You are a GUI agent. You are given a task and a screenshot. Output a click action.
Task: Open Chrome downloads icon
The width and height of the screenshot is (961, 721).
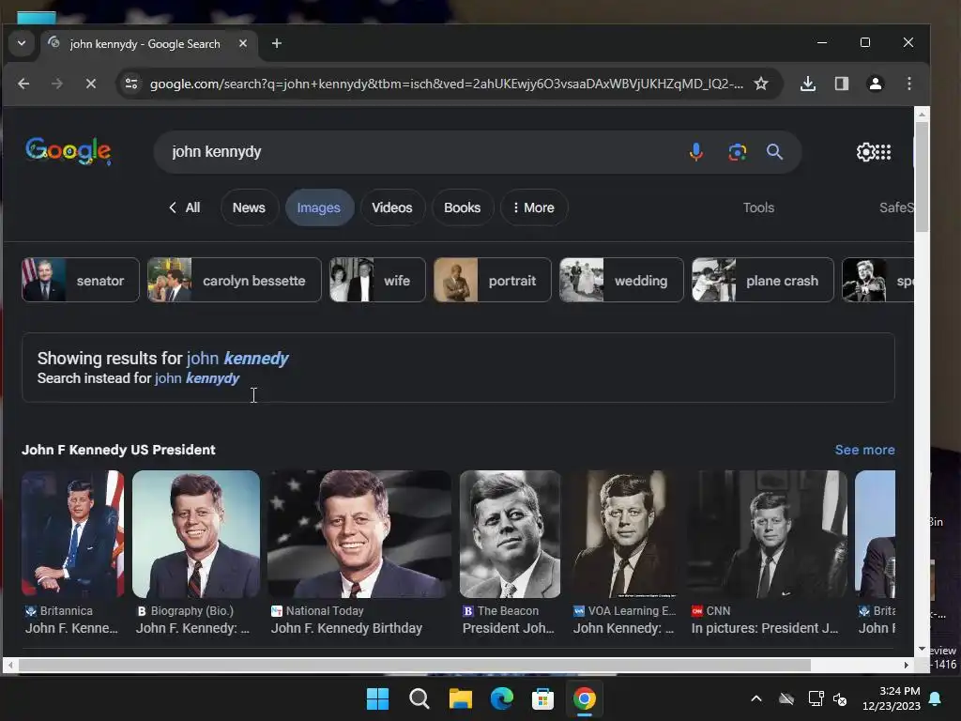point(808,84)
